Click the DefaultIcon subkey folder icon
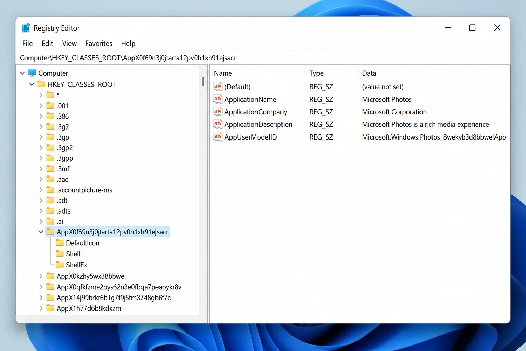 [x=60, y=243]
